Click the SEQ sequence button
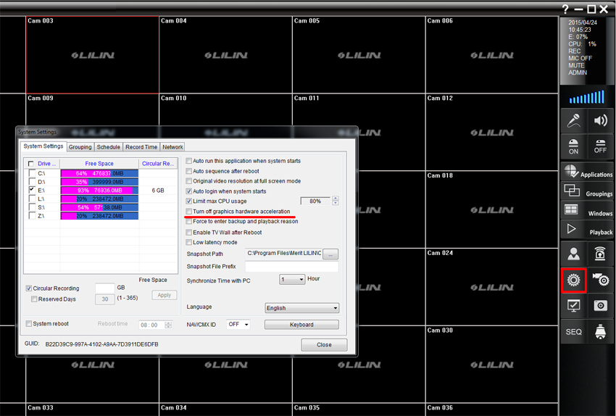616x416 pixels. click(x=573, y=331)
